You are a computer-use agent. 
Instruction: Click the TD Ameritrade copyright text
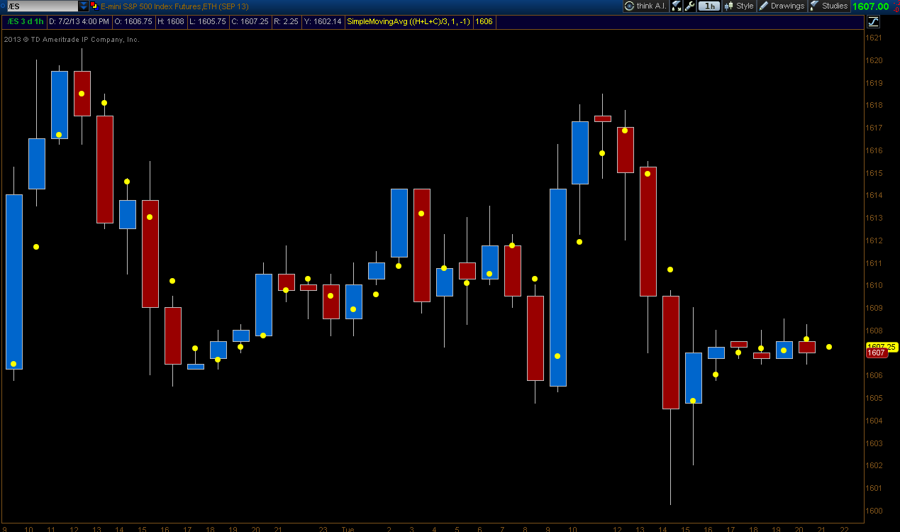click(72, 40)
